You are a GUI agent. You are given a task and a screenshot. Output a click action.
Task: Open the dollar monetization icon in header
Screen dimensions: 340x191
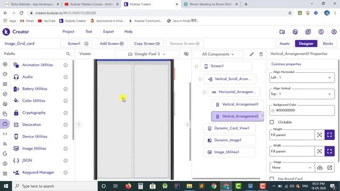coord(321,32)
